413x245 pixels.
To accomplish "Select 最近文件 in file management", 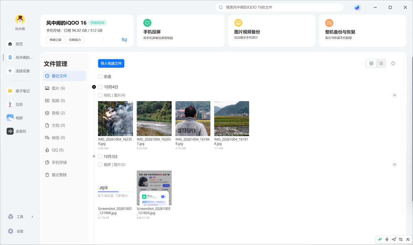I will (x=64, y=76).
